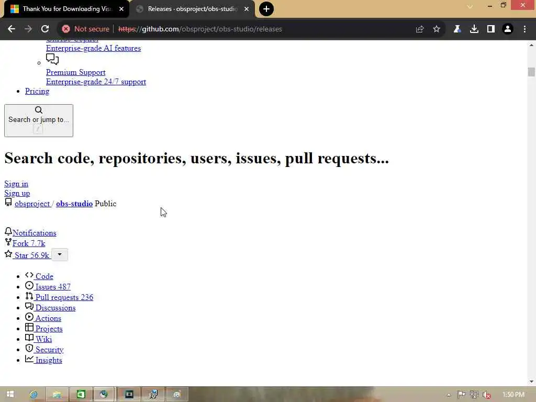Expand the dropdown arrow next to Star
Image resolution: width=536 pixels, height=402 pixels.
coord(60,255)
